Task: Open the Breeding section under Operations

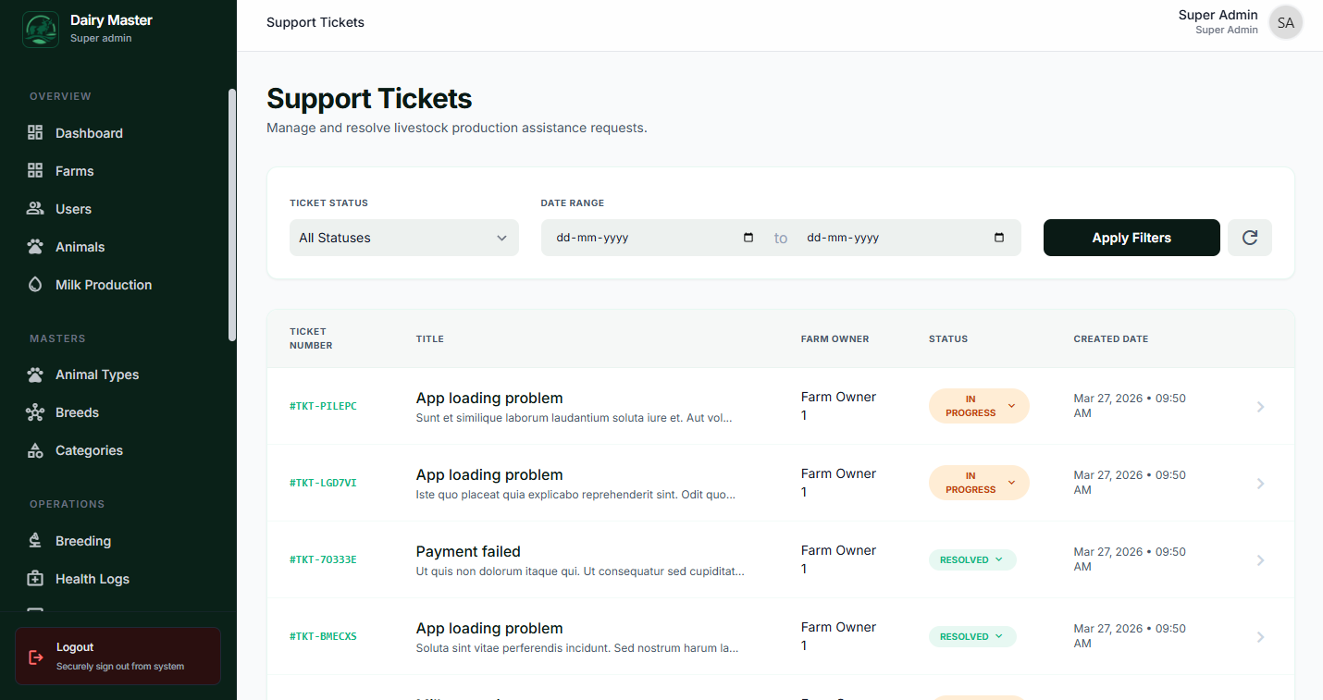Action: [x=34, y=540]
